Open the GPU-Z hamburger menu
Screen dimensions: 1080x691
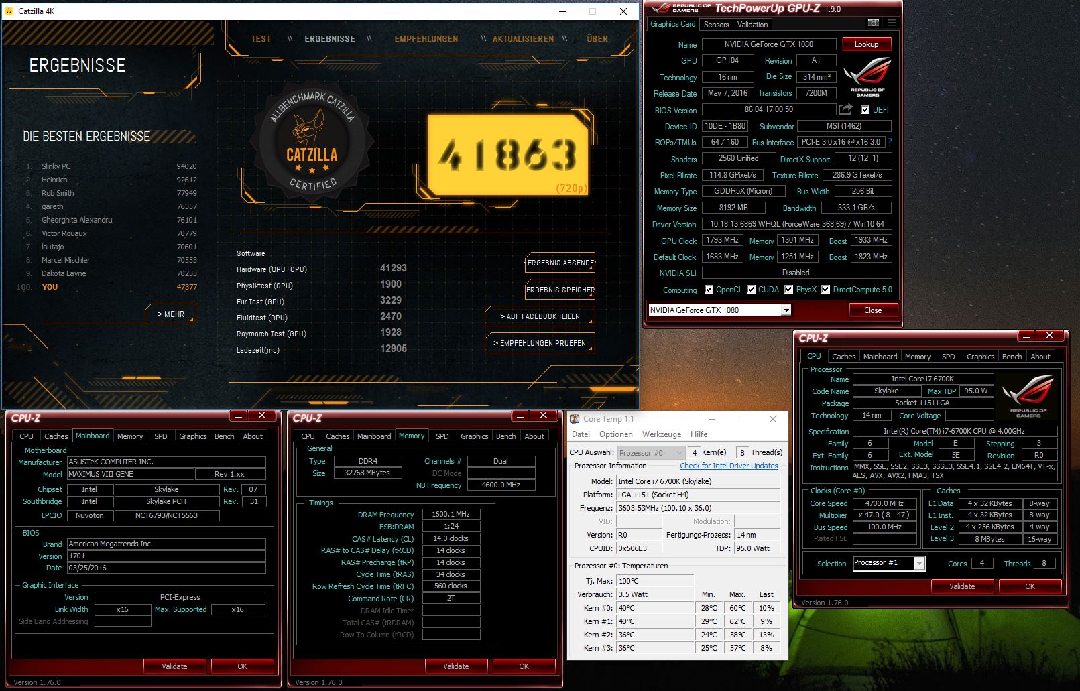(892, 23)
